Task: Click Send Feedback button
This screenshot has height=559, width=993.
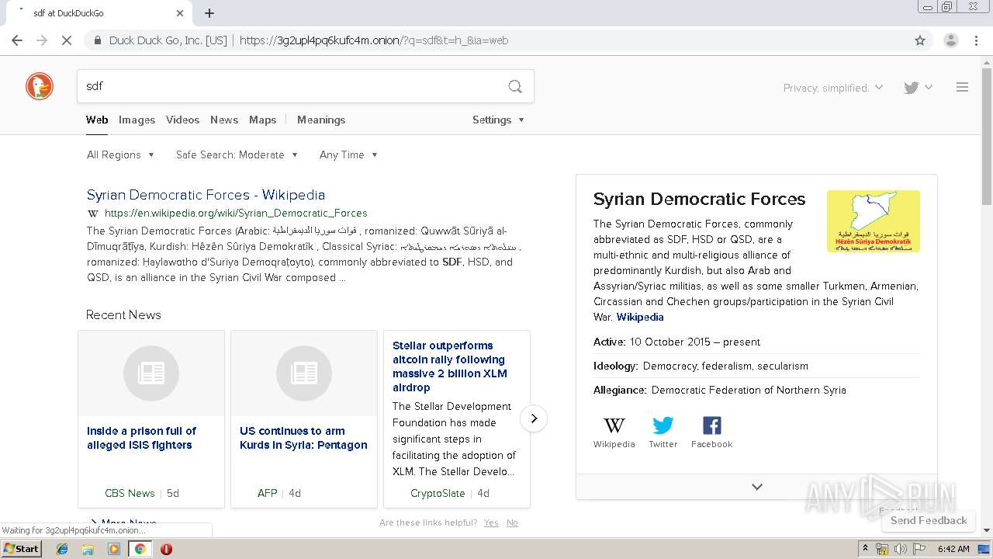Action: 929,521
